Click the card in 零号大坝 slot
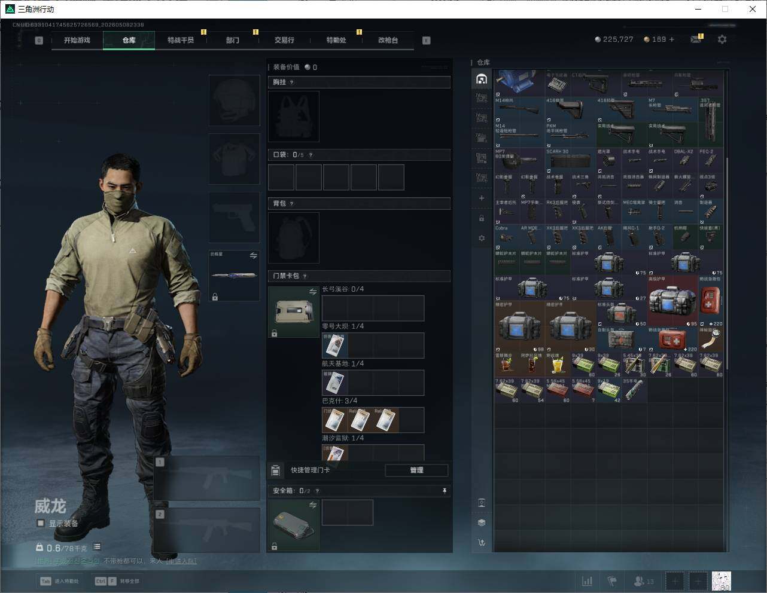The height and width of the screenshot is (593, 767). click(x=335, y=346)
